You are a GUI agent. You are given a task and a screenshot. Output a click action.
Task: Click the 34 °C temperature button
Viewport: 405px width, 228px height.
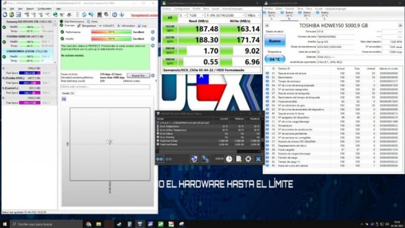(275, 59)
